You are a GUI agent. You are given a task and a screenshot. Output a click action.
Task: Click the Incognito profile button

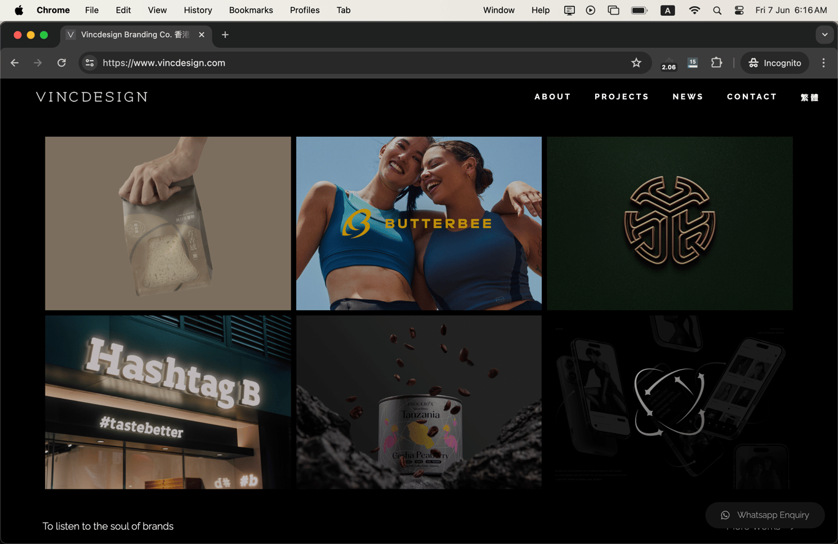(775, 63)
